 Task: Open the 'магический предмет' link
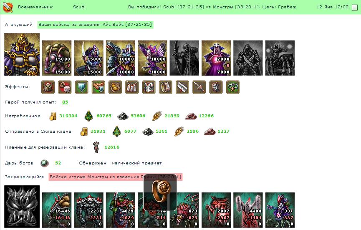click(x=136, y=163)
